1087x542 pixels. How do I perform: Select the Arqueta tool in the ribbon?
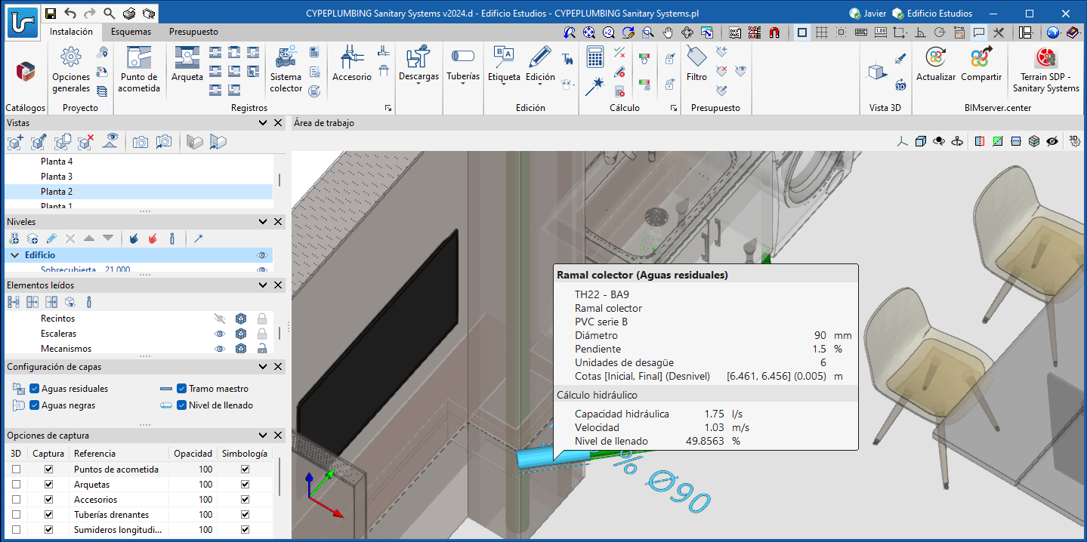pos(187,64)
